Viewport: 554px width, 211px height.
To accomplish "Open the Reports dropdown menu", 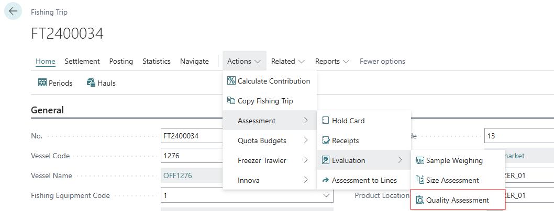I will pos(332,61).
